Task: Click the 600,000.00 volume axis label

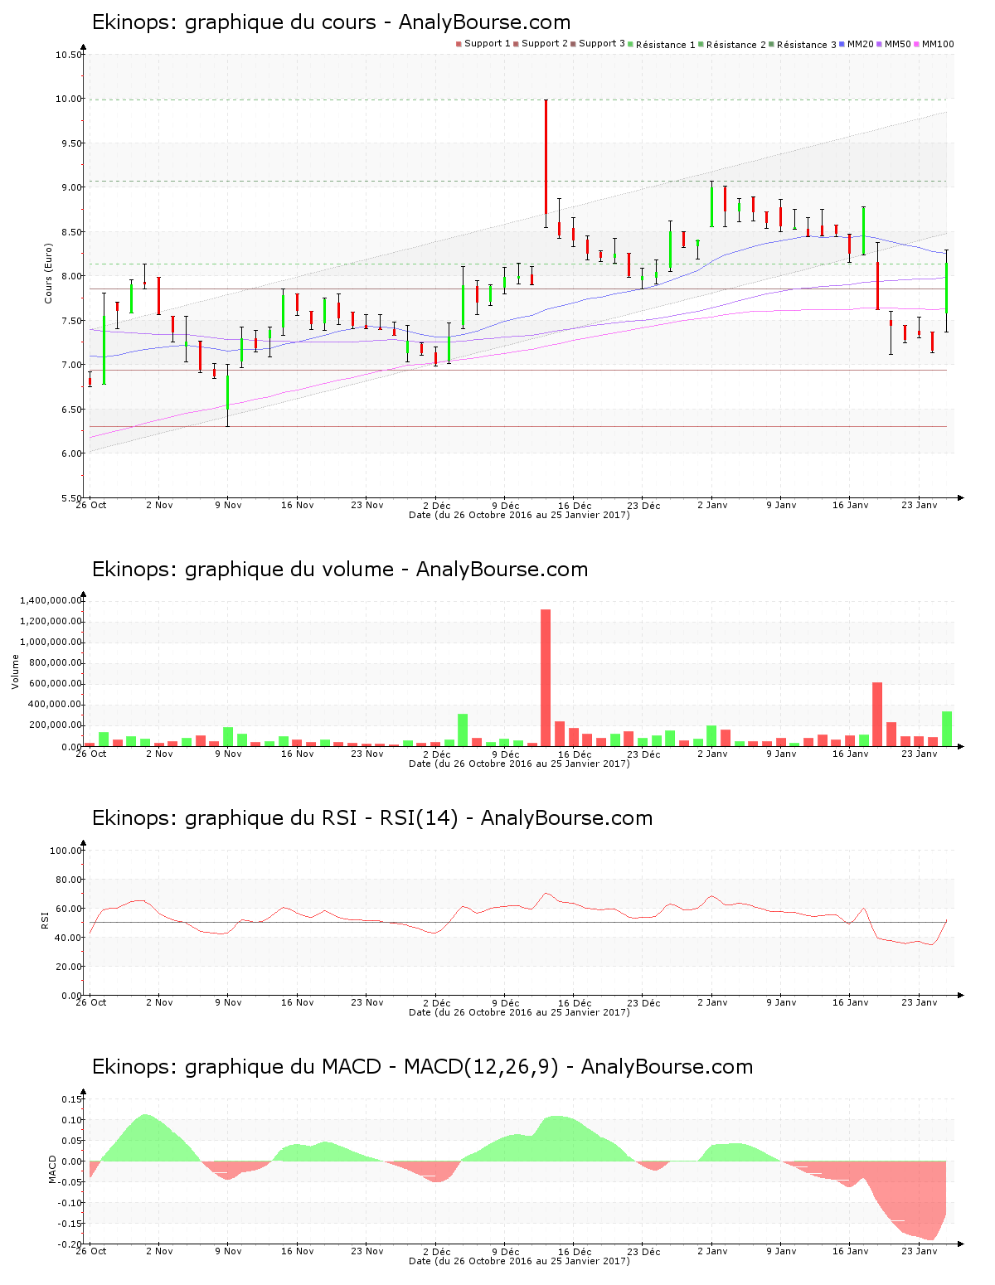Action: pos(56,684)
